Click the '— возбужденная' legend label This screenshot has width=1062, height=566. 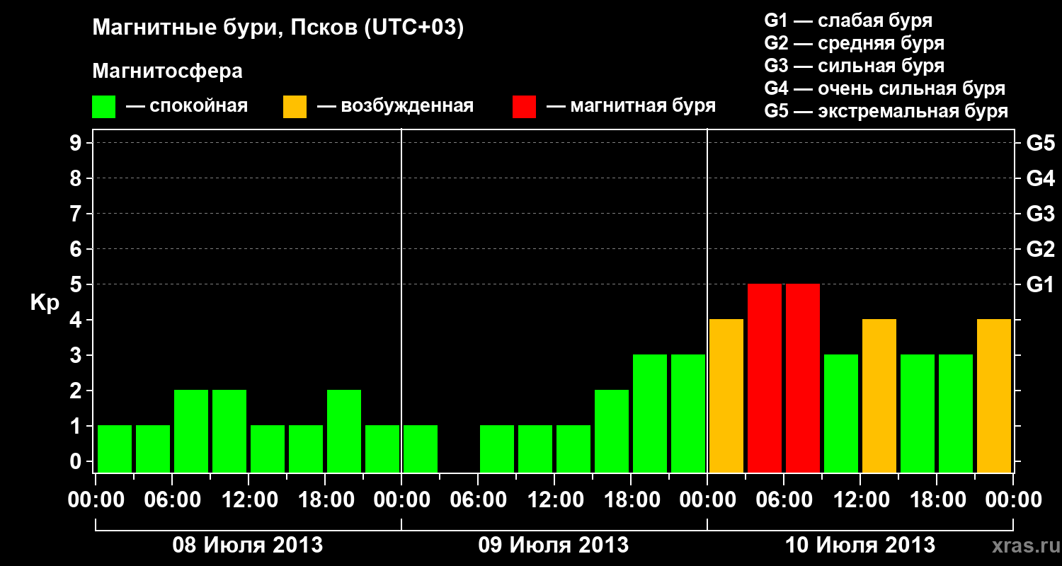[395, 107]
